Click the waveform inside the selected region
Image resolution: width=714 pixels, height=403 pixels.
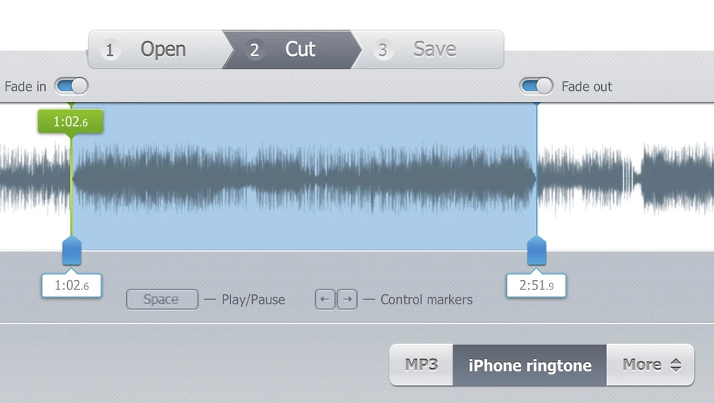[x=303, y=178]
